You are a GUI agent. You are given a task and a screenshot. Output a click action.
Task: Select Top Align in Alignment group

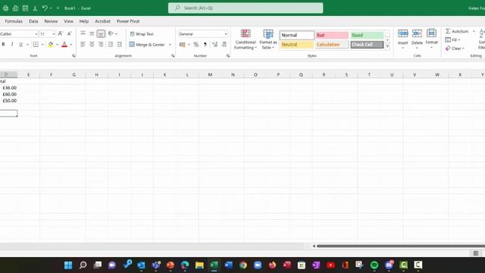tap(83, 33)
